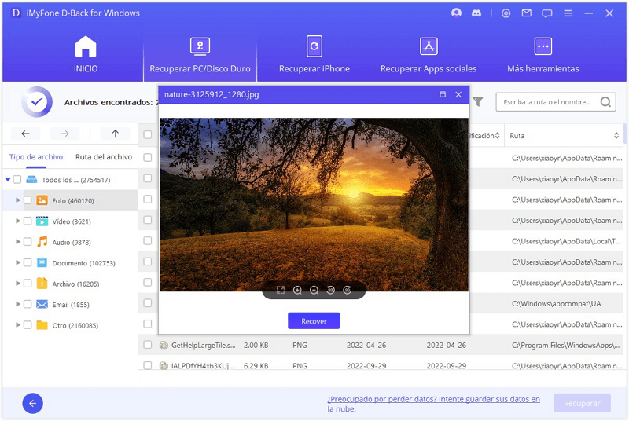Expand the Video tree node
This screenshot has height=421, width=629.
(18, 221)
